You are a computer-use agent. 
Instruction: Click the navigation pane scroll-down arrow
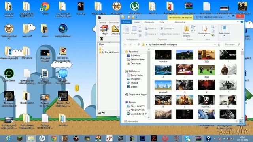coord(149,118)
